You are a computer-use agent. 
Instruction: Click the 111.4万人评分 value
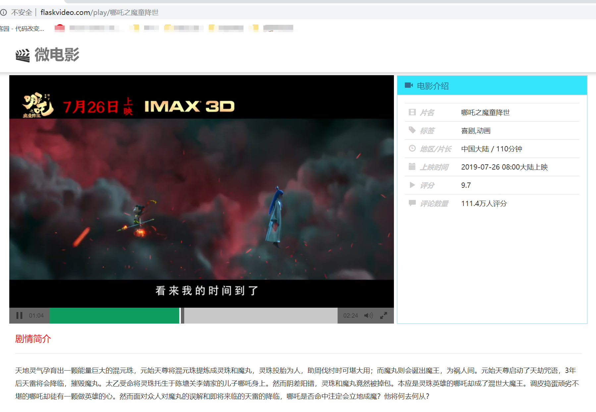484,204
